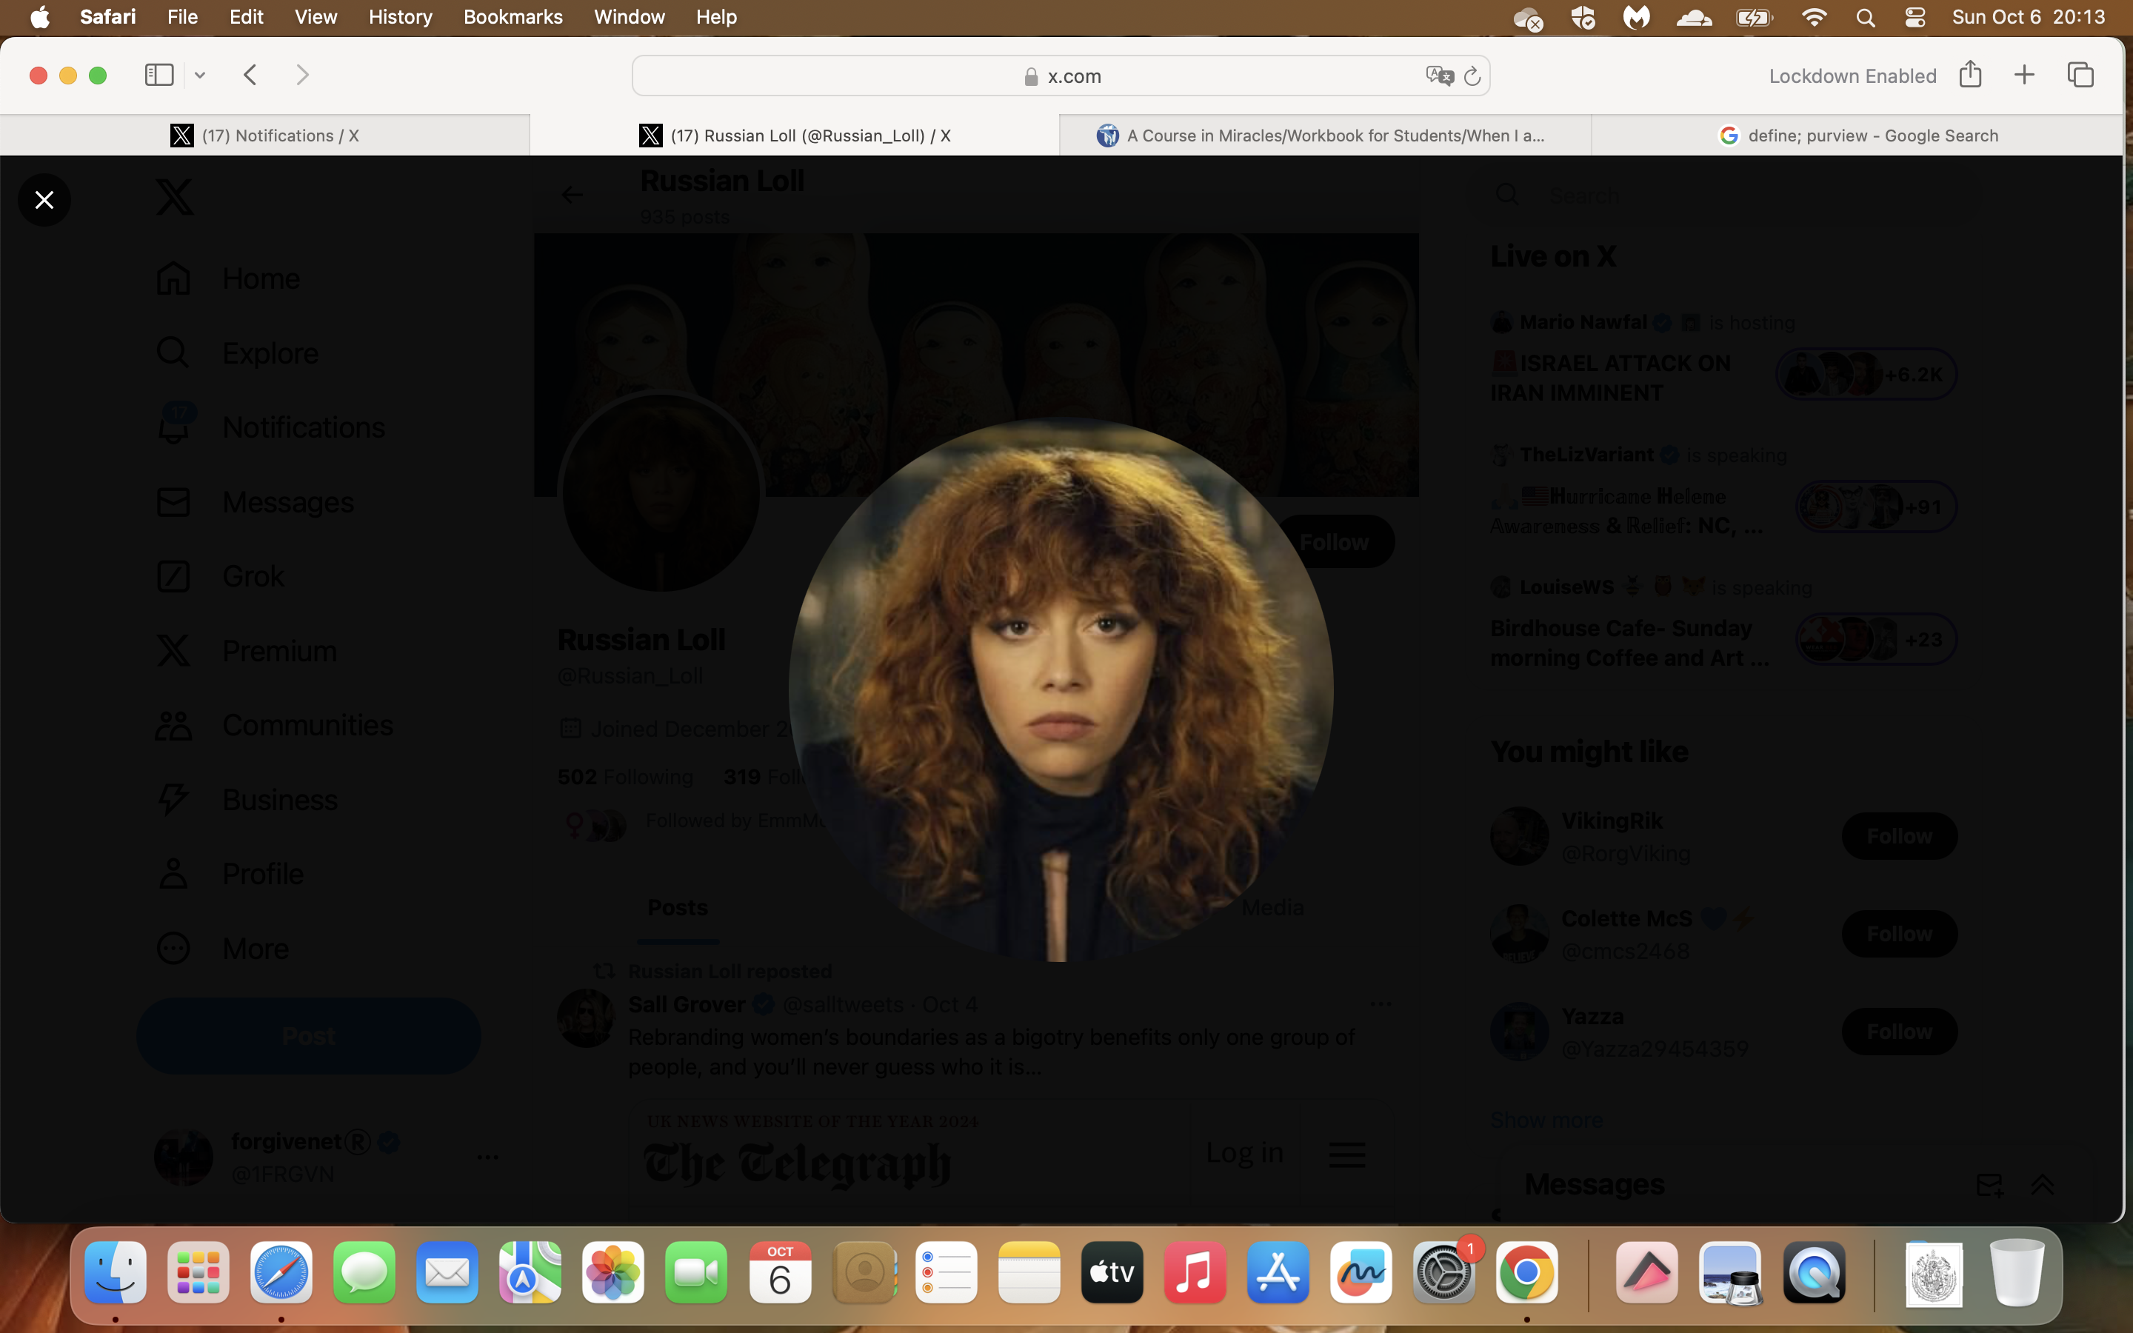This screenshot has width=2133, height=1333.
Task: Open Apple TV in the Dock
Action: pos(1112,1272)
